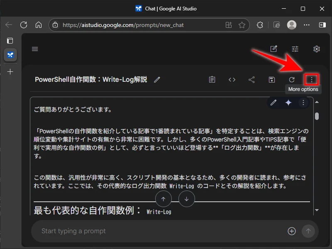Reload the page with the browser refresh icon
The image size is (332, 249).
[x=24, y=25]
